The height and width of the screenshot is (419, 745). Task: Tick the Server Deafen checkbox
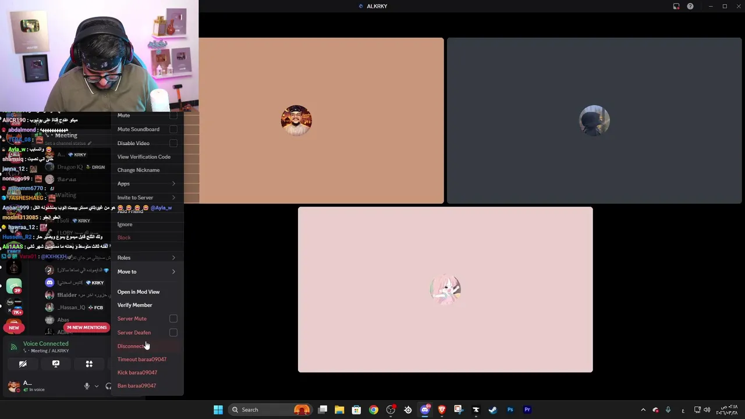click(x=173, y=333)
